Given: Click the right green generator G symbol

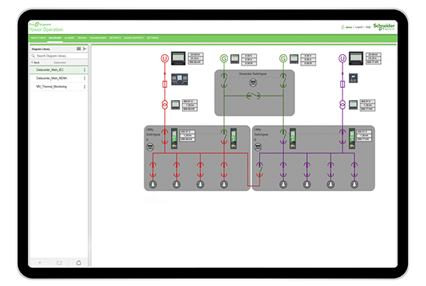Looking at the screenshot, I should click(283, 59).
